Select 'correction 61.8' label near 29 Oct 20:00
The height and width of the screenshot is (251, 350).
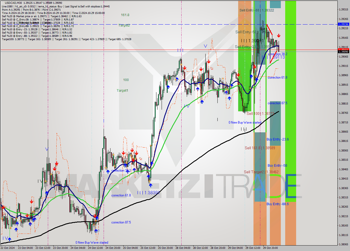coord(278,77)
